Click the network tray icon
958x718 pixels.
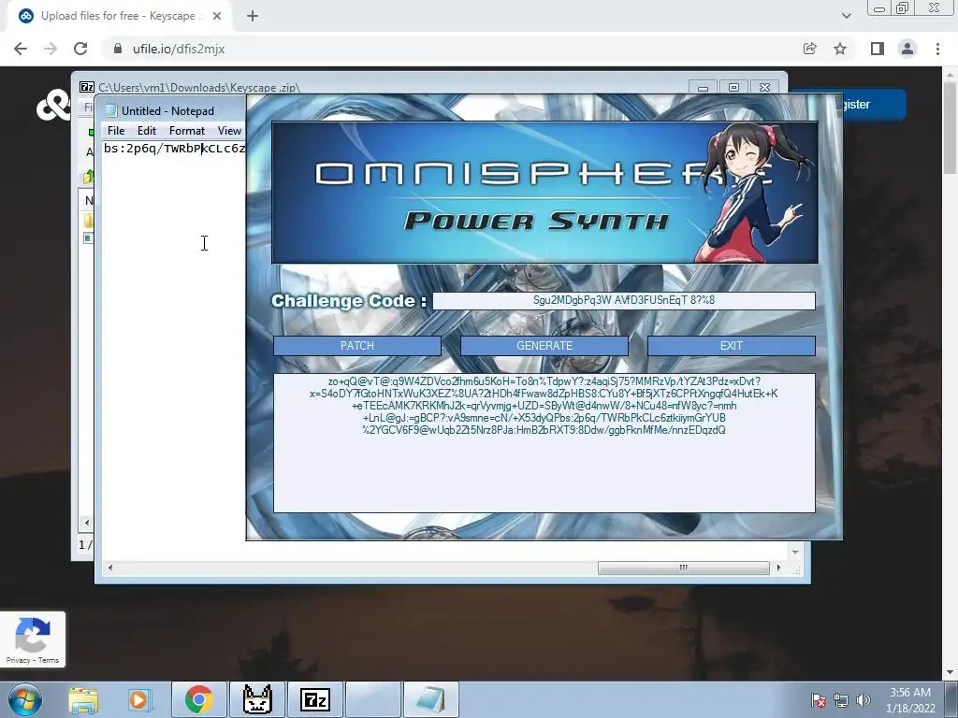[x=841, y=700]
